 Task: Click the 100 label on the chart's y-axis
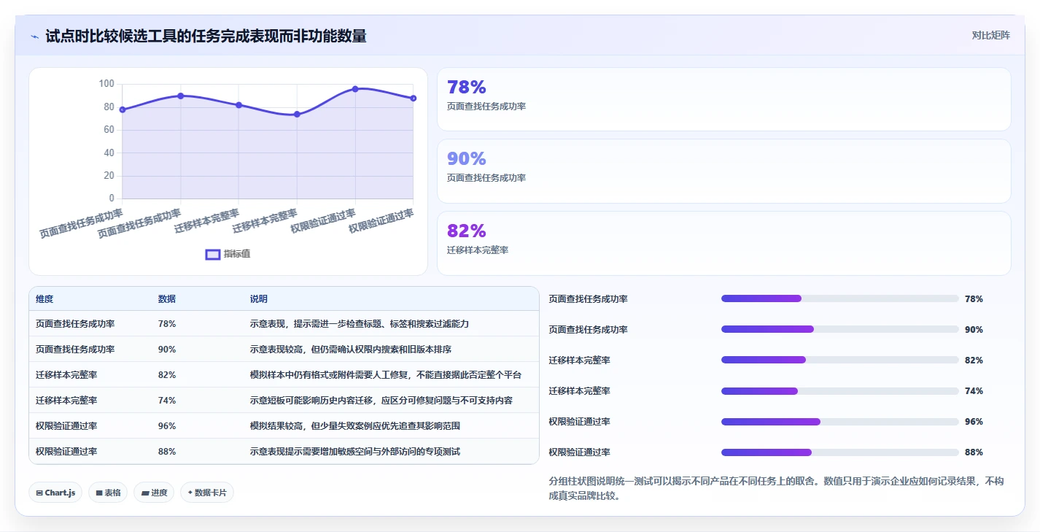(106, 84)
